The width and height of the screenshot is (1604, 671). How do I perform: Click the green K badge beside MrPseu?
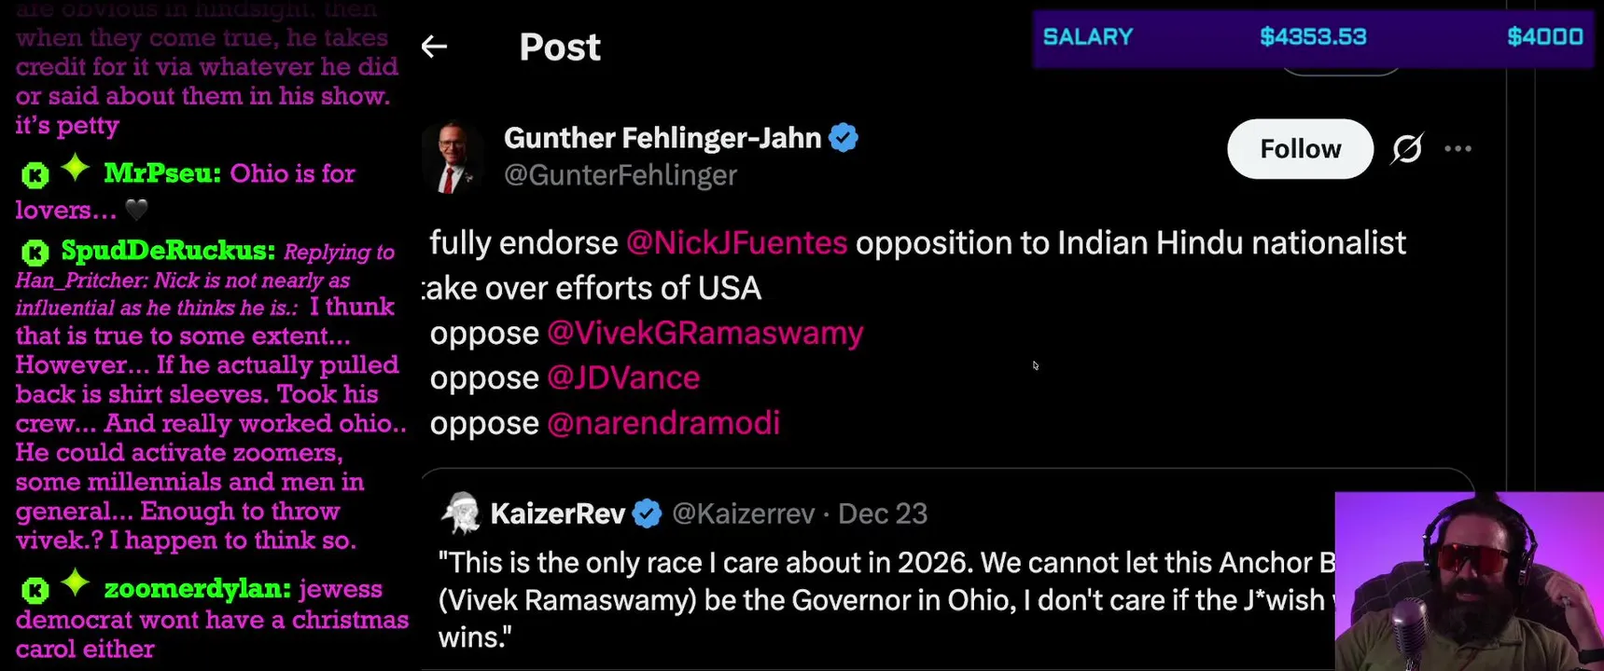tap(35, 174)
